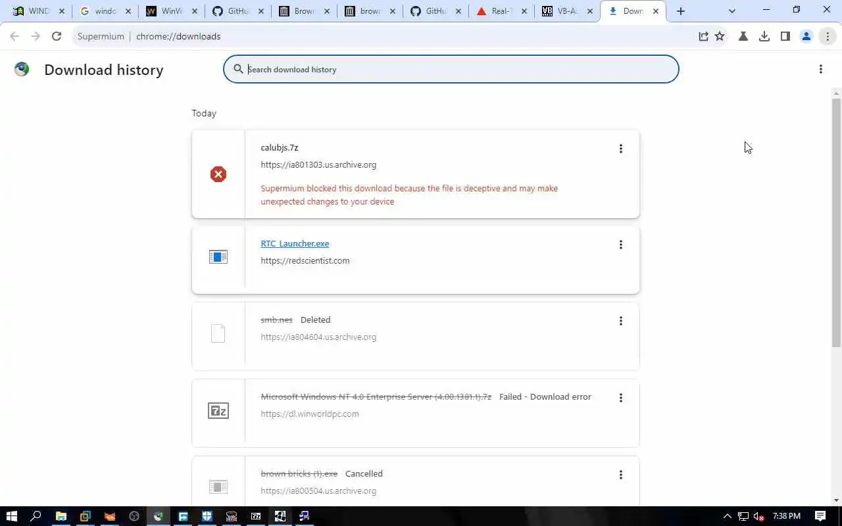
Task: Click the muted volume tray icon
Action: 758,516
